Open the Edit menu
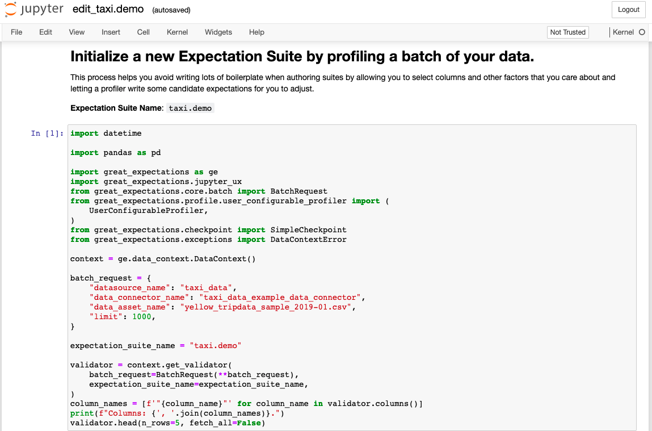The height and width of the screenshot is (431, 652). pyautogui.click(x=46, y=32)
